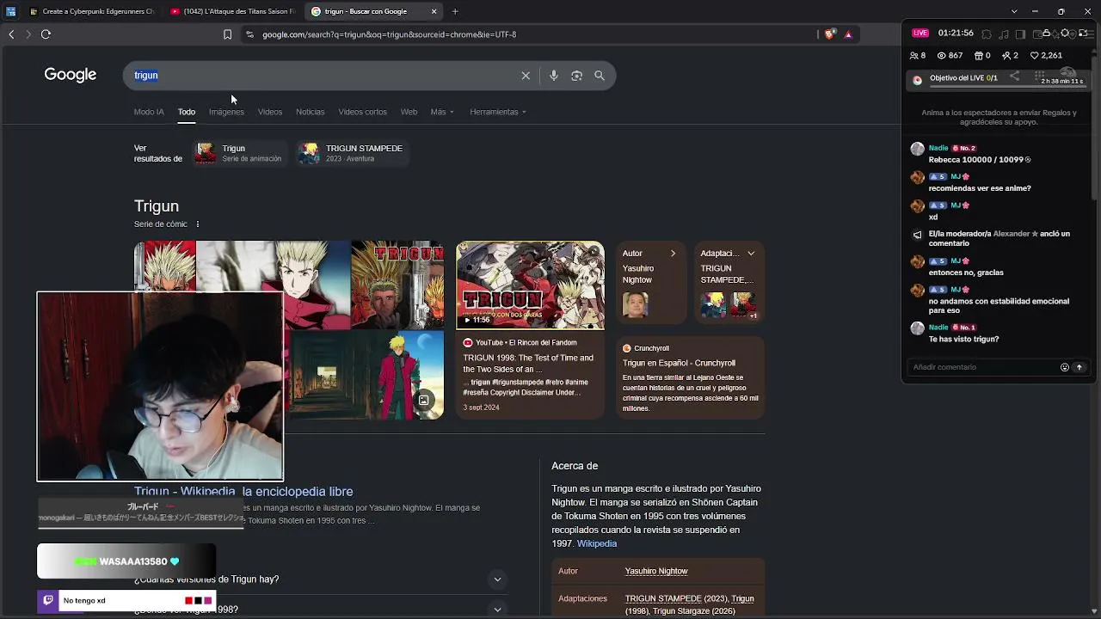Screen dimensions: 1101x619
Task: Click the 'entonces no, gracias' chat message
Action: click(966, 273)
